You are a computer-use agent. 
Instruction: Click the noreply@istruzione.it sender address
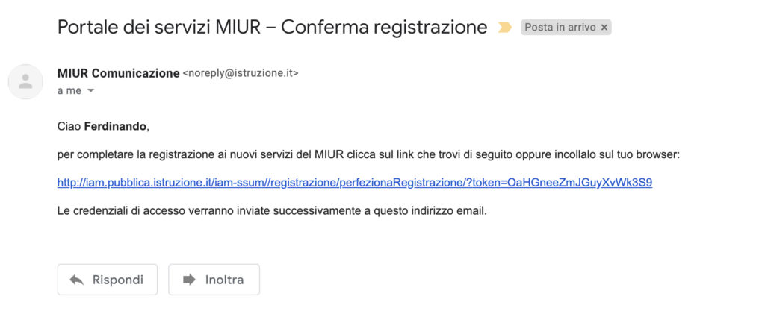tap(240, 74)
